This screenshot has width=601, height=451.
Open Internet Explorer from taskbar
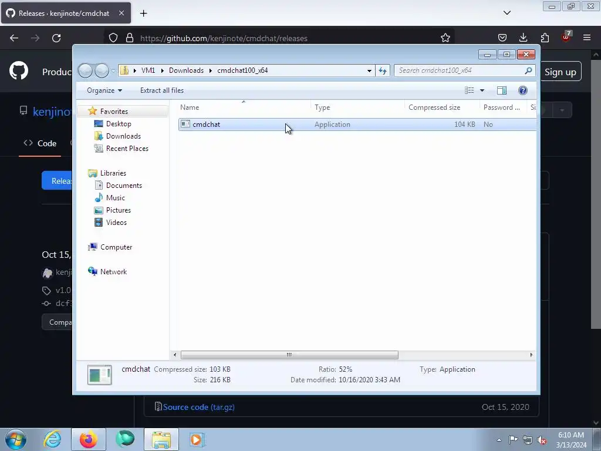[52, 439]
